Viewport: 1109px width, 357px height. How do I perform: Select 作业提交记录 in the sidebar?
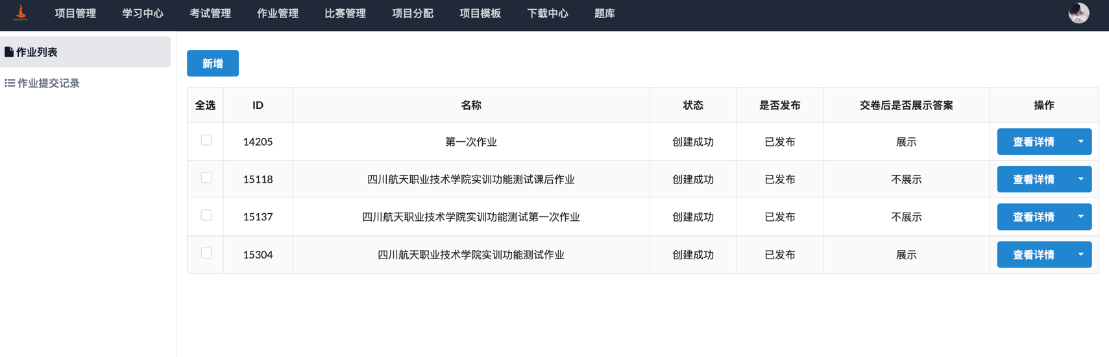[x=85, y=83]
